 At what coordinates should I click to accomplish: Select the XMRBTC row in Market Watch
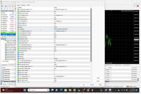tap(8, 19)
